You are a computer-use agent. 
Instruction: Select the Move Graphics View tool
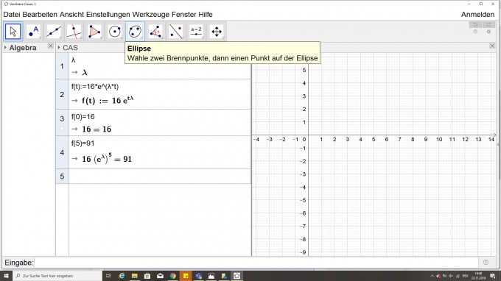coord(217,32)
